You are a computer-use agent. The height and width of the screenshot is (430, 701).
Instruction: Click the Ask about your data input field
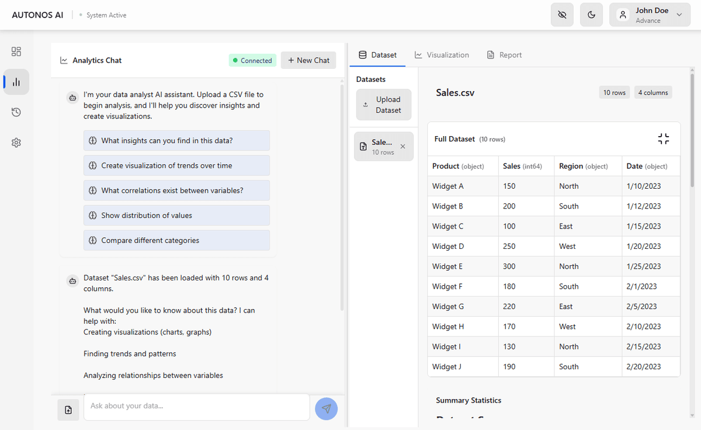coord(196,407)
